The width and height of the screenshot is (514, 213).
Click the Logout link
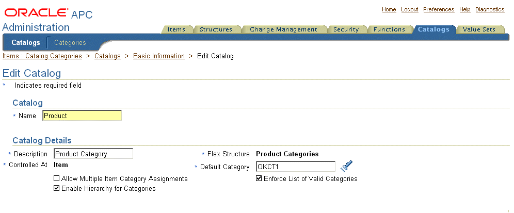(410, 9)
